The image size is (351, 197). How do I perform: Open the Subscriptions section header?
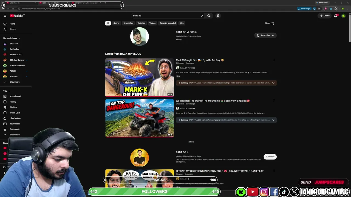pyautogui.click(x=11, y=38)
